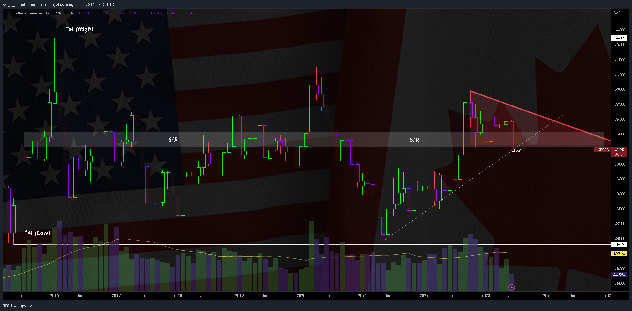The image size is (632, 311).
Task: Click the high value H1.35850
Action: pos(101,13)
